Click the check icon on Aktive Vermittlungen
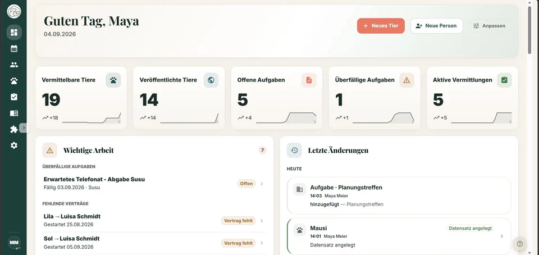 pos(504,80)
